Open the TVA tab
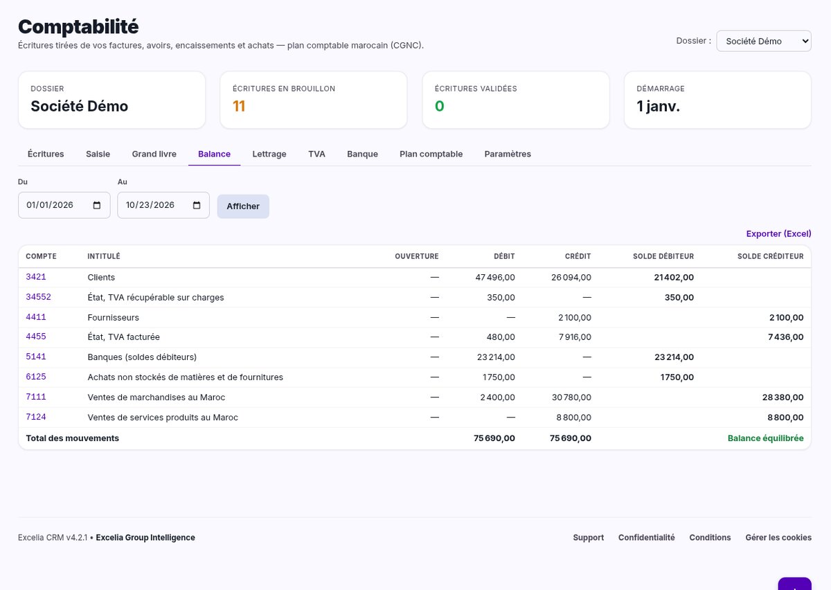This screenshot has height=590, width=831. (316, 154)
